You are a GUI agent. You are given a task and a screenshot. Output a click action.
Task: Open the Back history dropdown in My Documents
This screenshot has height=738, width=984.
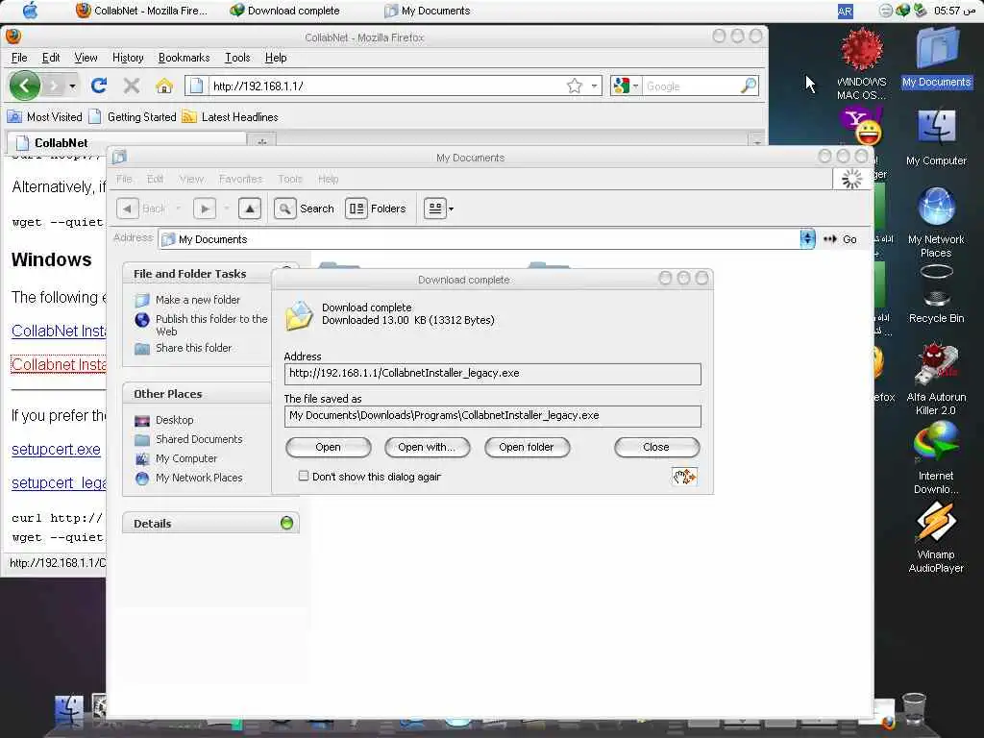tap(178, 209)
